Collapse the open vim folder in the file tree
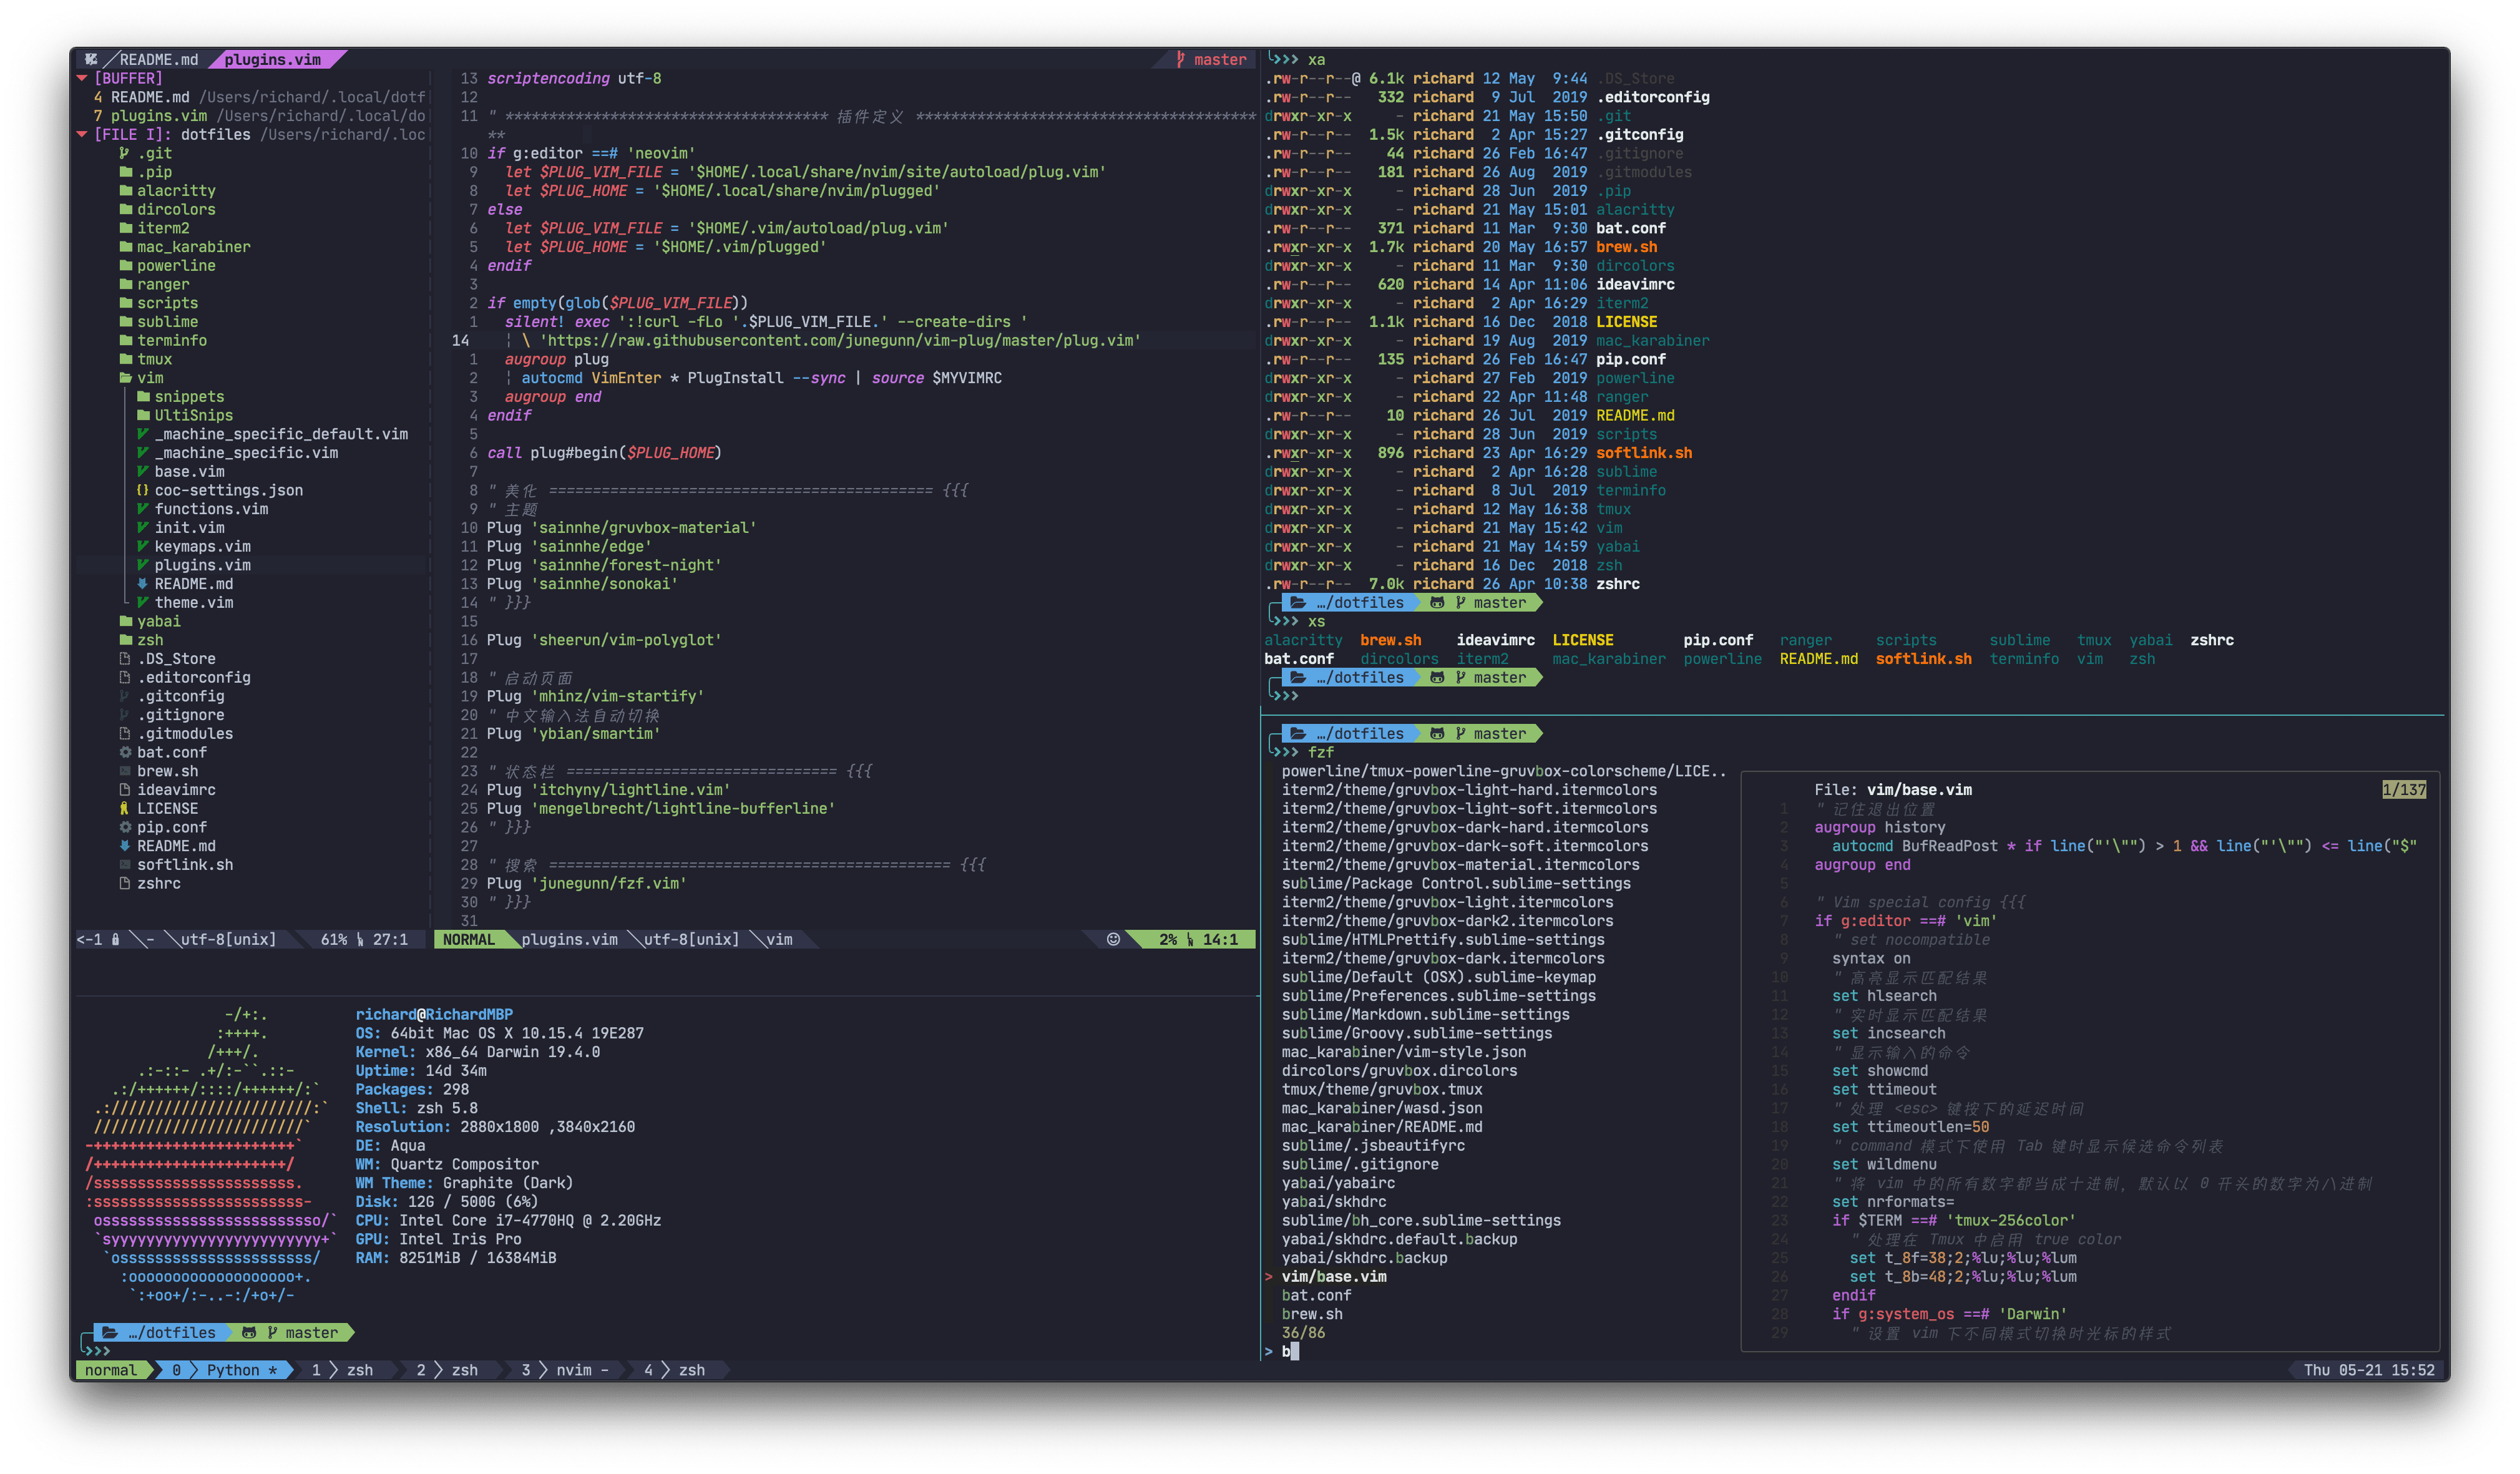The width and height of the screenshot is (2520, 1474). [126, 378]
